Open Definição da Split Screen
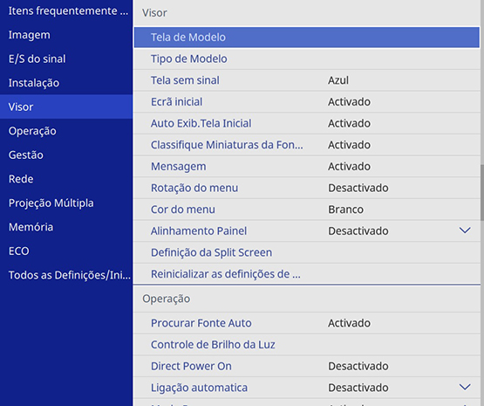The image size is (484, 406). 307,252
